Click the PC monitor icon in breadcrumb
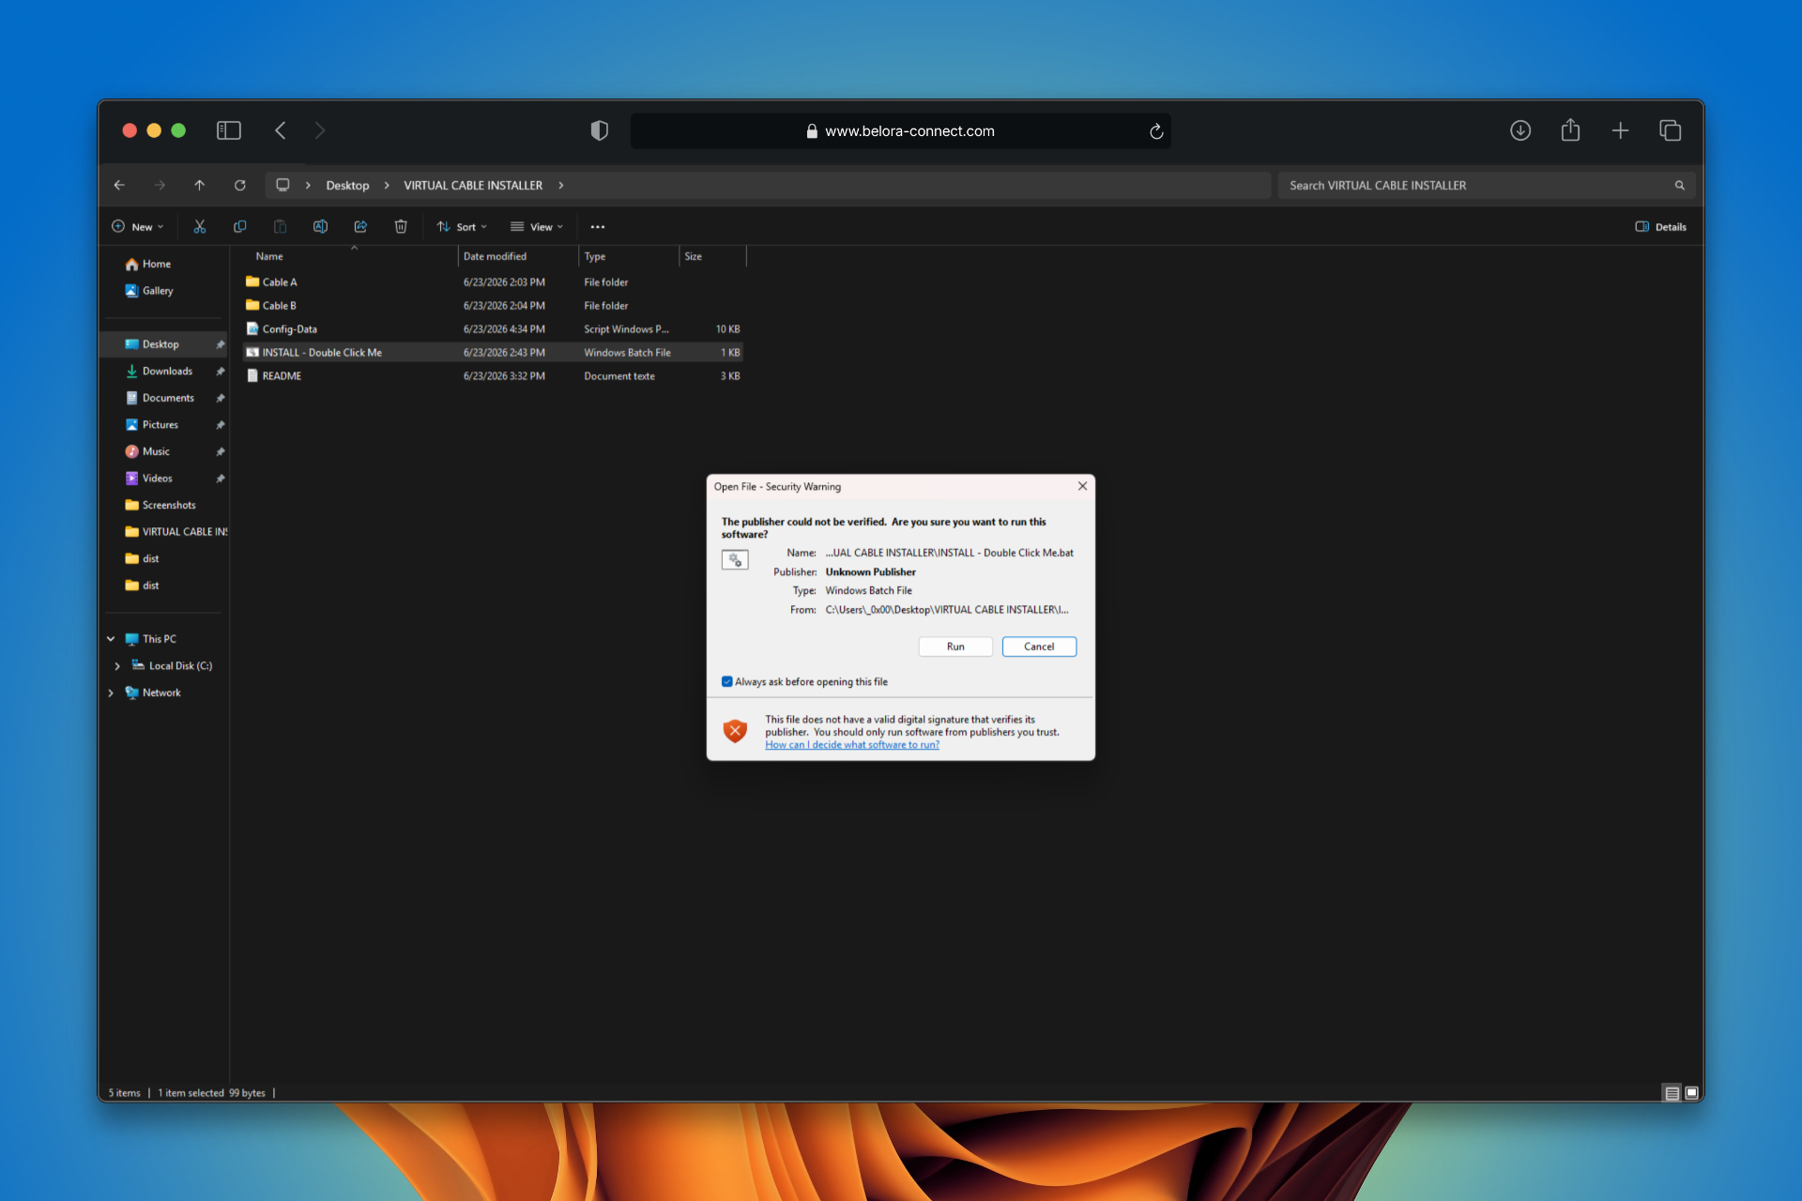This screenshot has height=1201, width=1802. pos(283,185)
